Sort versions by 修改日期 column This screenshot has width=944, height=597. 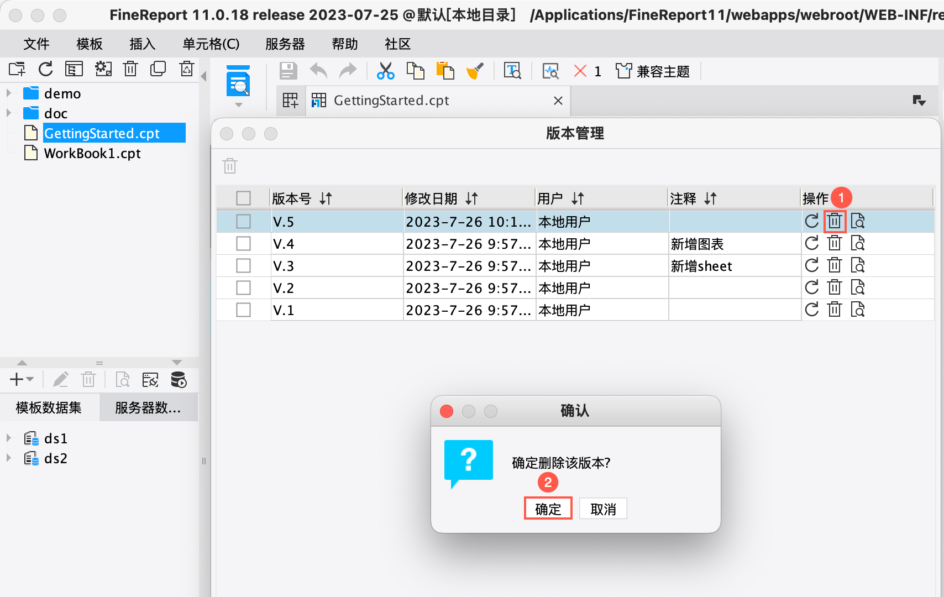pos(472,198)
